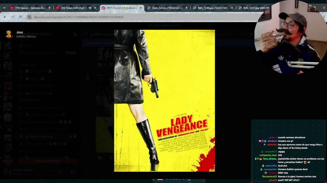
Task: Click the Nuevas Menciones indicator
Action: (x=48, y=161)
